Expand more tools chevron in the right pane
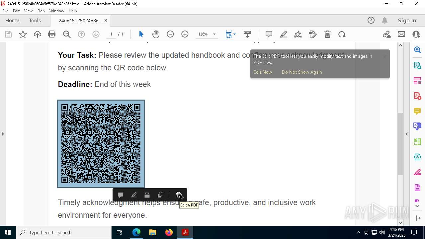The image size is (425, 239). pos(417,206)
